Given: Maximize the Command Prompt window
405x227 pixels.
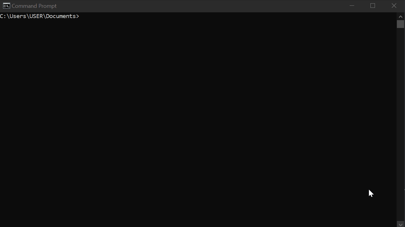Looking at the screenshot, I should click(373, 6).
